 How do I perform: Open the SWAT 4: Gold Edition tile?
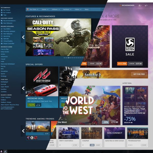69,137
